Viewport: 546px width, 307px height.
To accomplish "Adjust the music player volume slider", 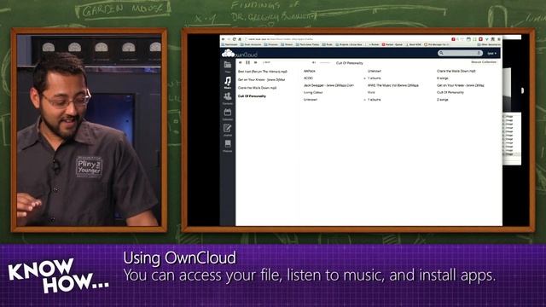I will pos(324,62).
